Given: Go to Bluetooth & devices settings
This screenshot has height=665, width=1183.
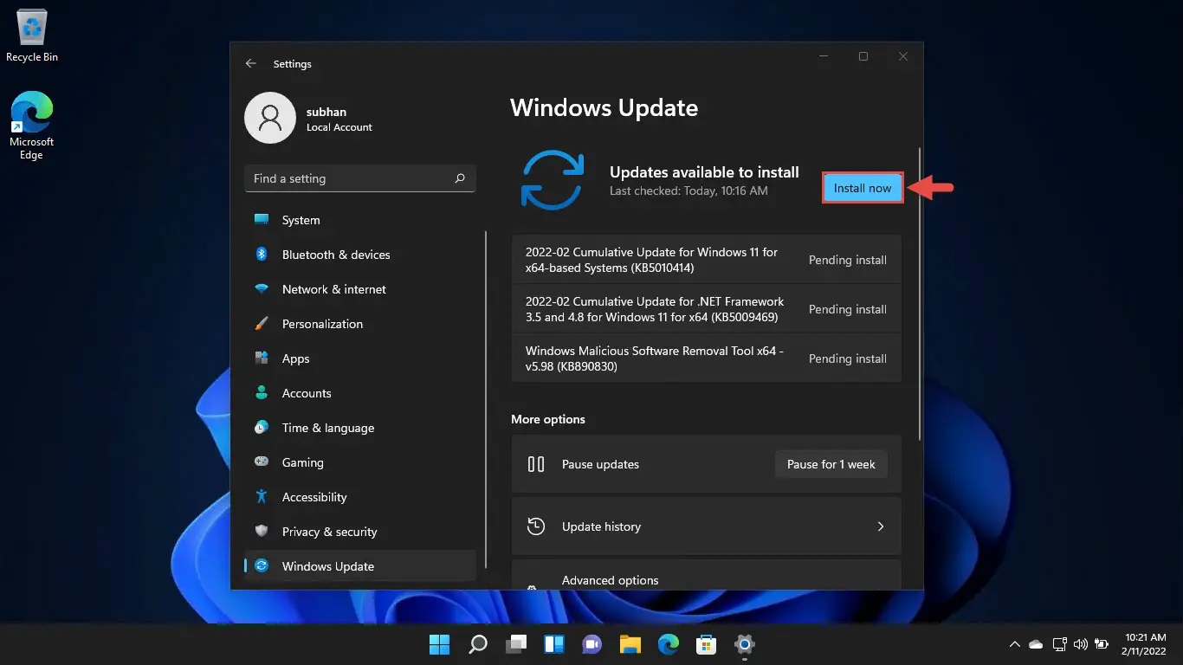Looking at the screenshot, I should (x=360, y=255).
